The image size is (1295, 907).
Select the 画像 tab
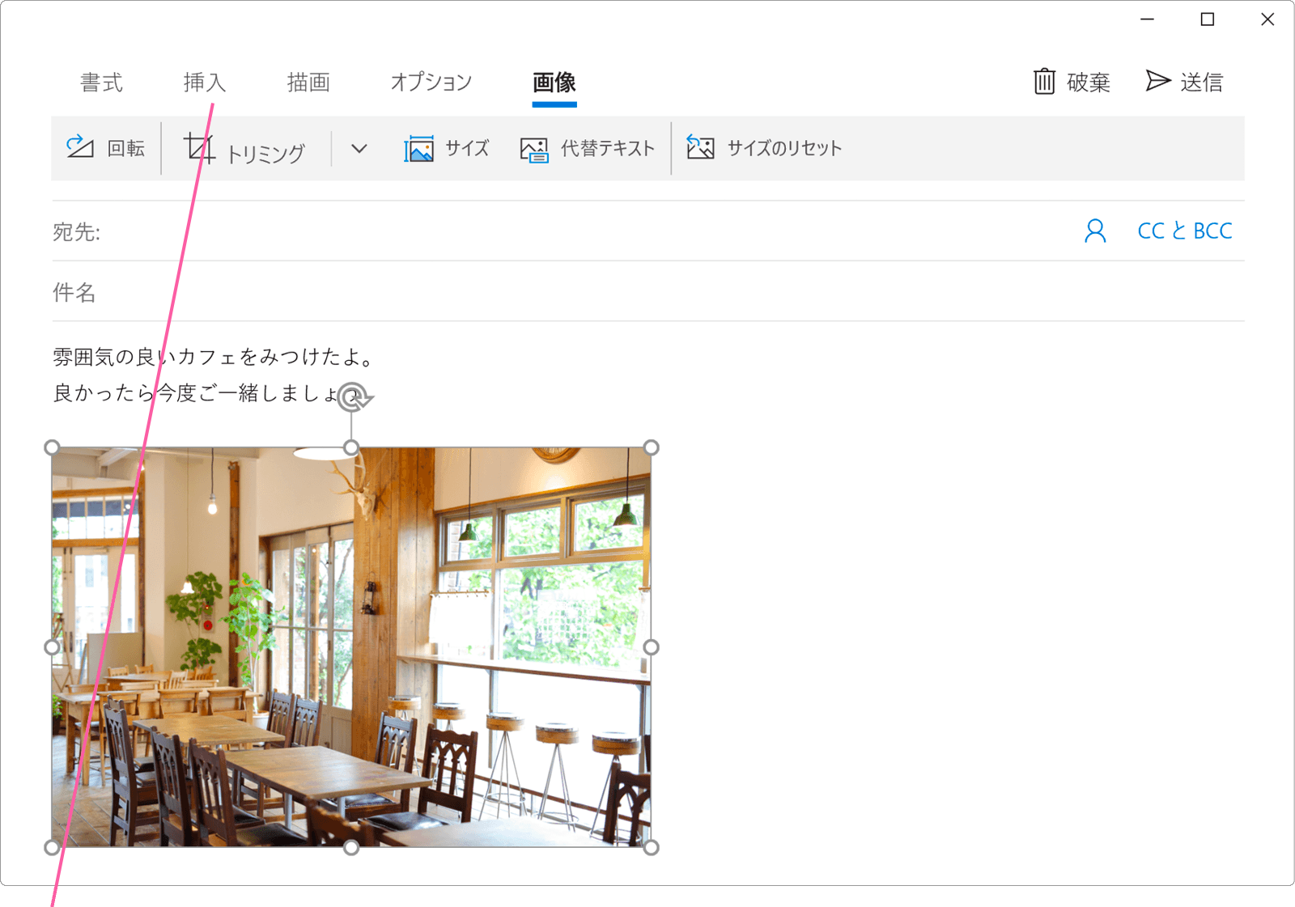point(554,82)
